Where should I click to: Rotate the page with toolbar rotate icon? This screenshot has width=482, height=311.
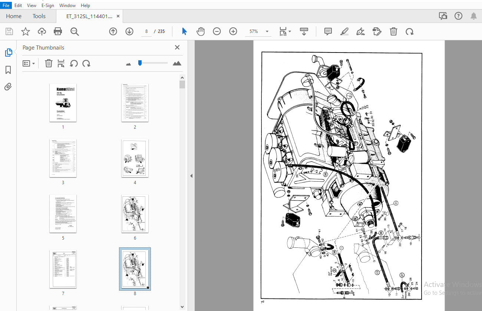click(409, 31)
